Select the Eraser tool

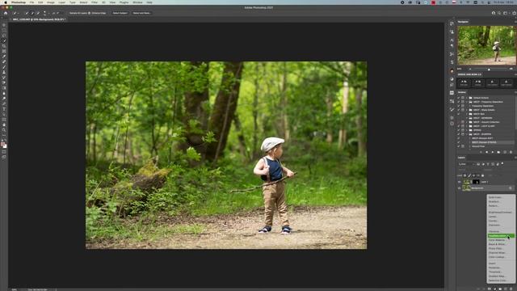click(x=4, y=82)
